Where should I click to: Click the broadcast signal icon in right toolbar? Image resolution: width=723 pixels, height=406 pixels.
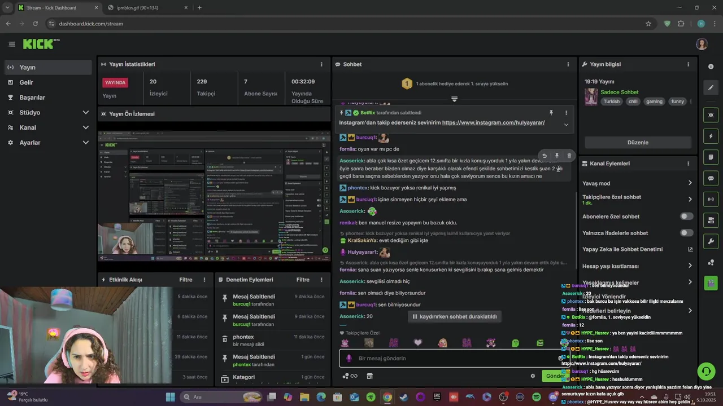click(711, 199)
